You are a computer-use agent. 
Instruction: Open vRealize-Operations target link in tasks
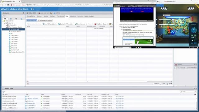click(x=33, y=99)
